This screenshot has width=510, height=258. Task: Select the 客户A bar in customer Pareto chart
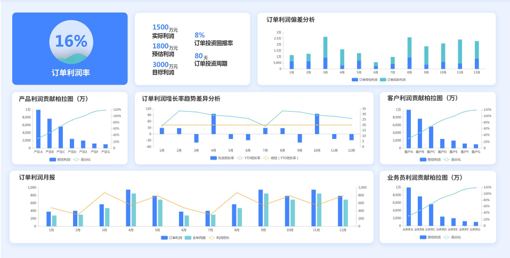tap(409, 129)
